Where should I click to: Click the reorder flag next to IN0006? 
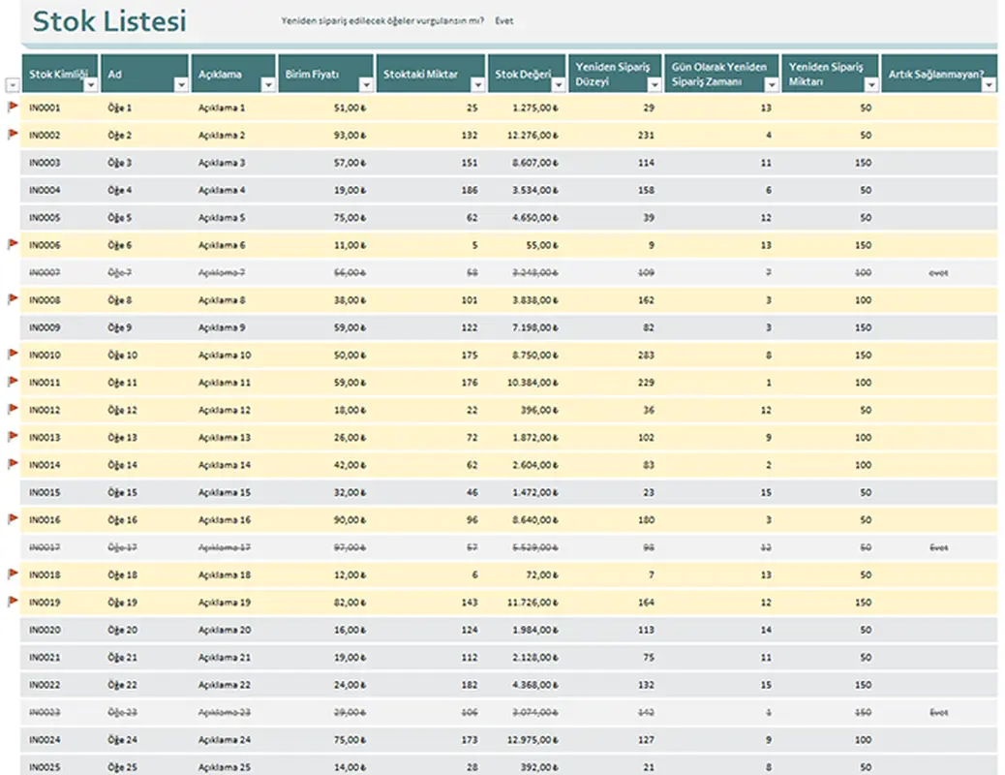click(x=14, y=244)
